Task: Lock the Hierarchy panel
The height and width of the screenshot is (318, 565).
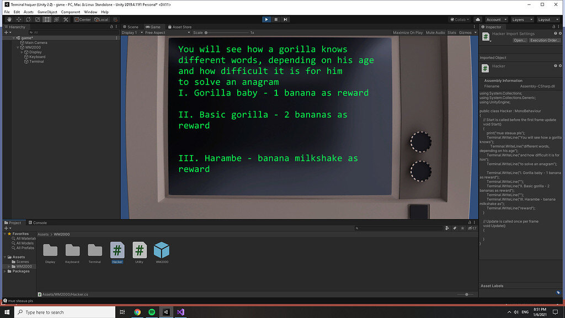Action: point(111,26)
